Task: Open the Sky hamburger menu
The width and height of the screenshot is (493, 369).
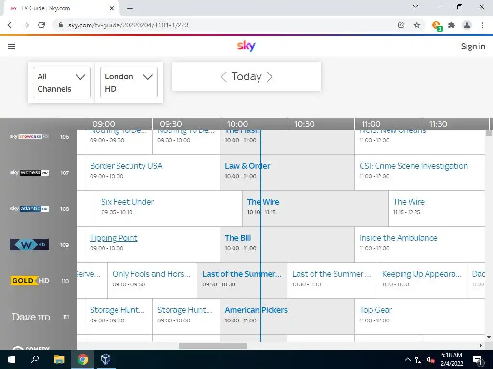Action: point(12,46)
